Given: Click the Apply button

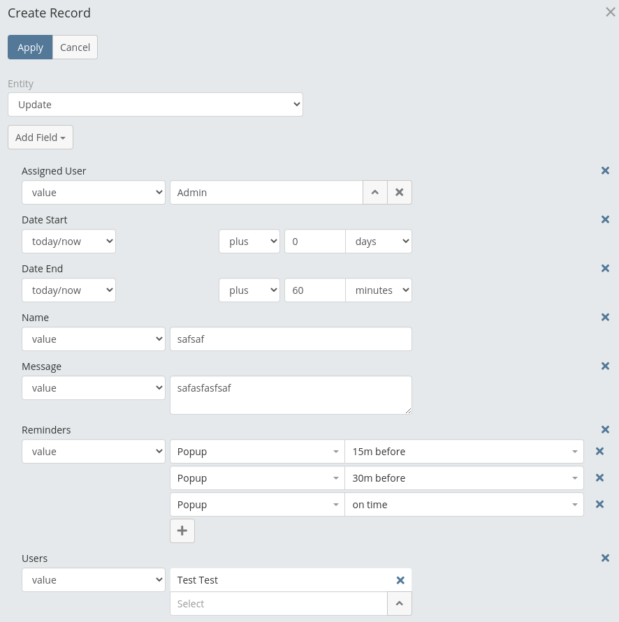Looking at the screenshot, I should (30, 47).
